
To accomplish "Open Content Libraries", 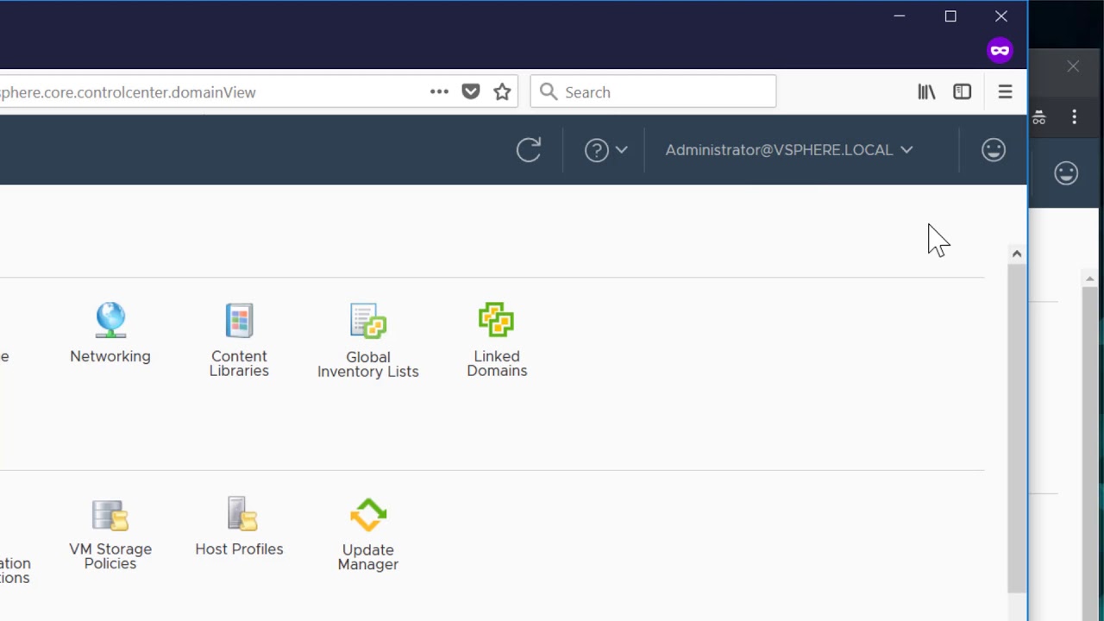I will tap(239, 339).
